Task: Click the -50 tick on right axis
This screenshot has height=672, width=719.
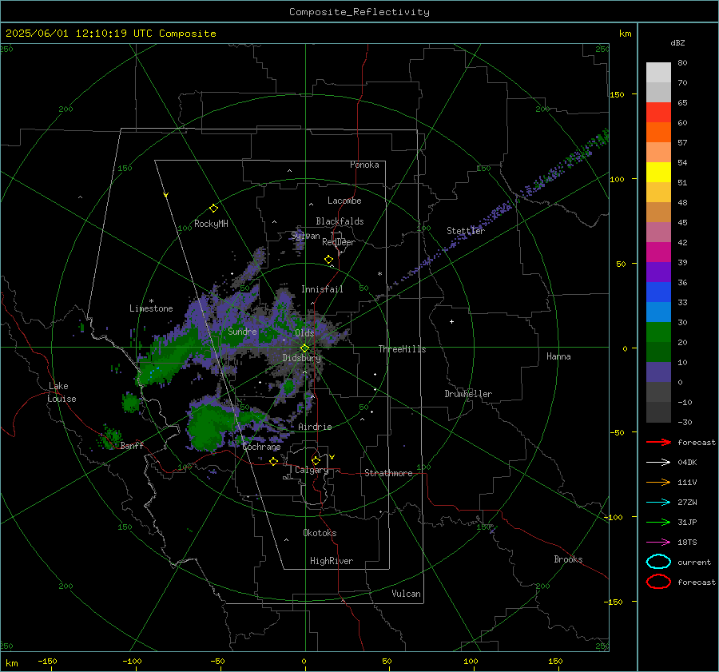Action: click(617, 432)
